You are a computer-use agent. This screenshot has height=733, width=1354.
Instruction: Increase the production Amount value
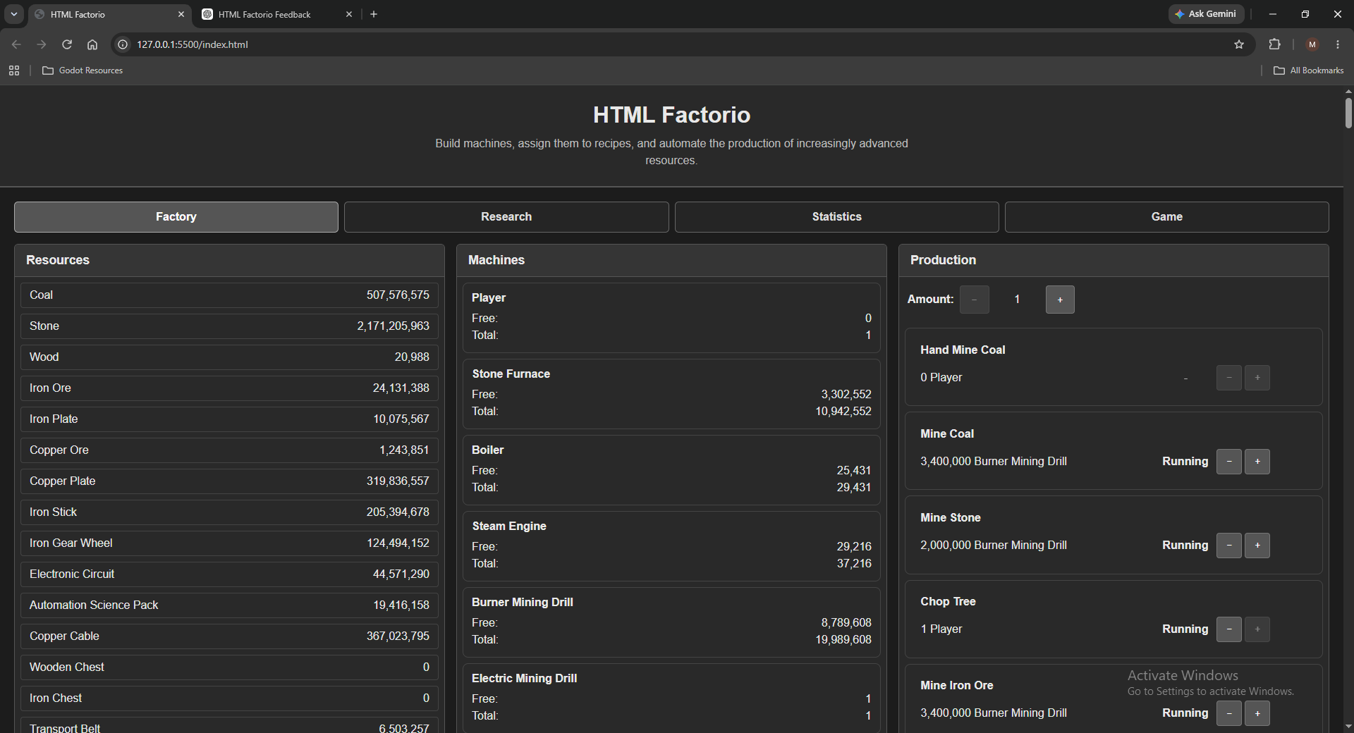point(1060,300)
